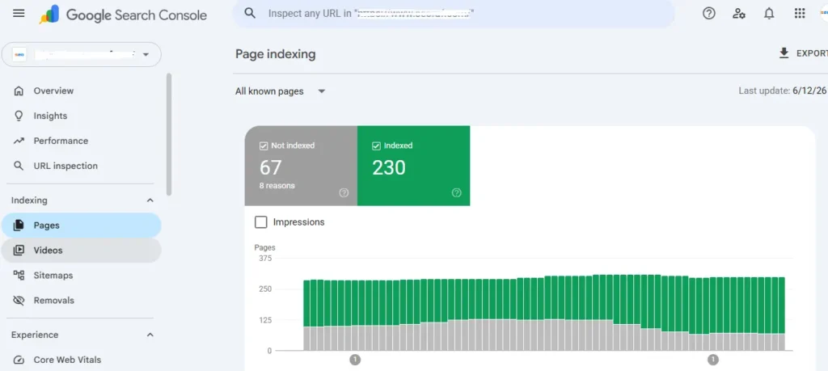Click the Experience section label
828x371 pixels.
pyautogui.click(x=35, y=335)
